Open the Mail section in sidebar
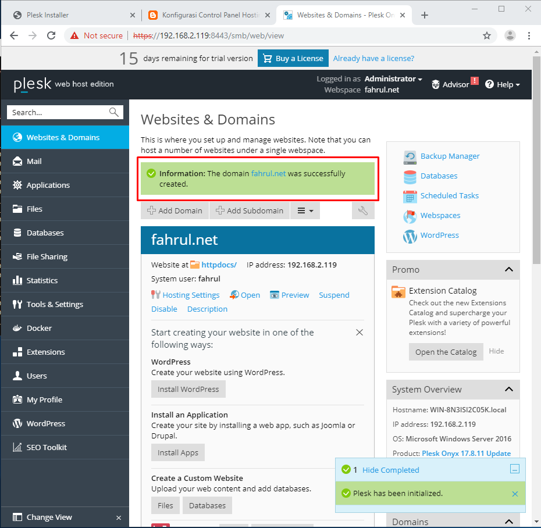The image size is (541, 528). (x=34, y=161)
